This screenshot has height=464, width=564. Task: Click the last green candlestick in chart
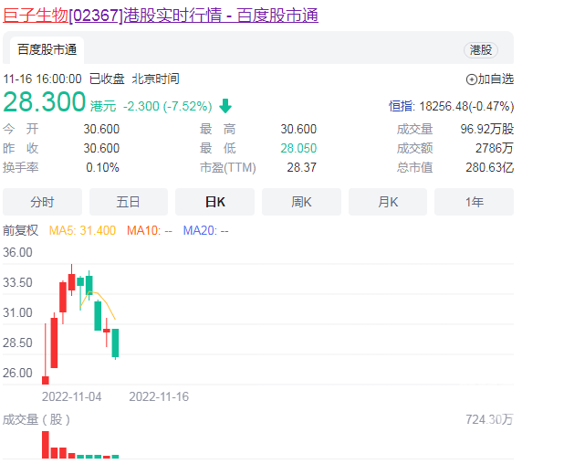pos(115,343)
